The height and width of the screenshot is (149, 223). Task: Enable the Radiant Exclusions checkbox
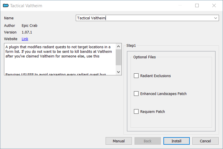click(136, 76)
